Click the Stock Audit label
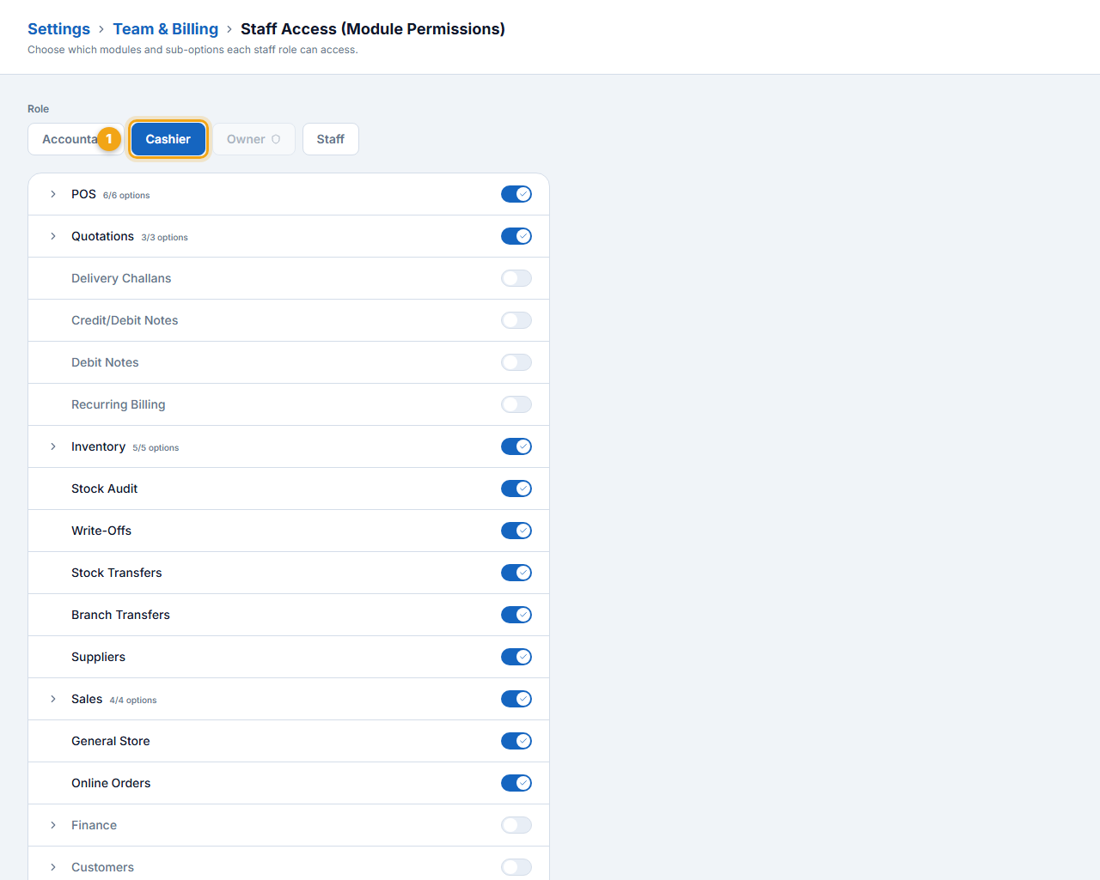This screenshot has width=1100, height=880. click(104, 489)
